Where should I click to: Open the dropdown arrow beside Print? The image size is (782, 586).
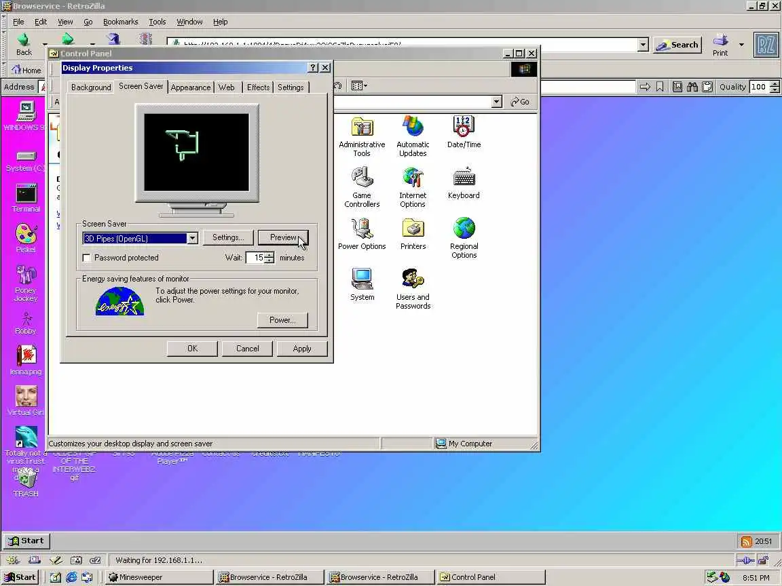pyautogui.click(x=741, y=45)
